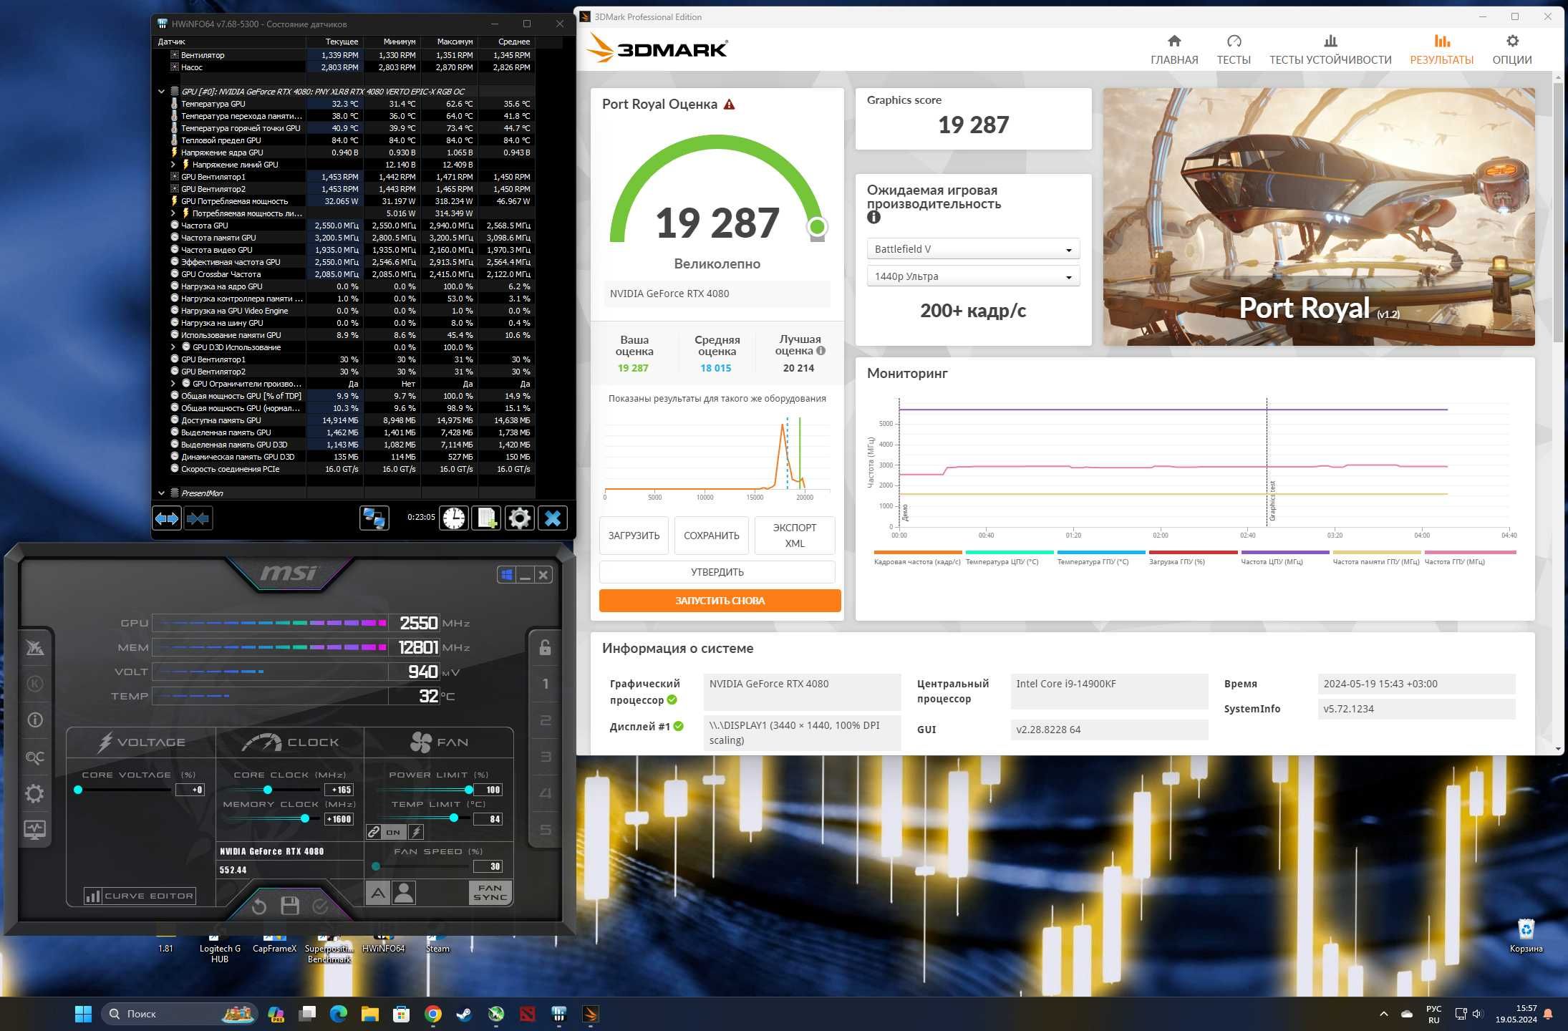
Task: Select РЕЗУЛЬТАТЫ tab in 3DMark
Action: [x=1441, y=50]
